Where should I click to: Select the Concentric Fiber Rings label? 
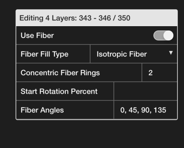pyautogui.click(x=60, y=73)
